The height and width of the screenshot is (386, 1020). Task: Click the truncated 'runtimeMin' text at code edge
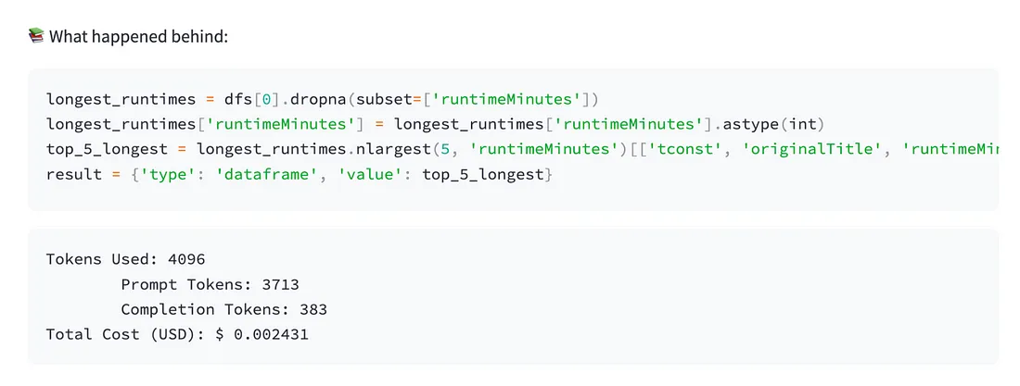(x=950, y=149)
